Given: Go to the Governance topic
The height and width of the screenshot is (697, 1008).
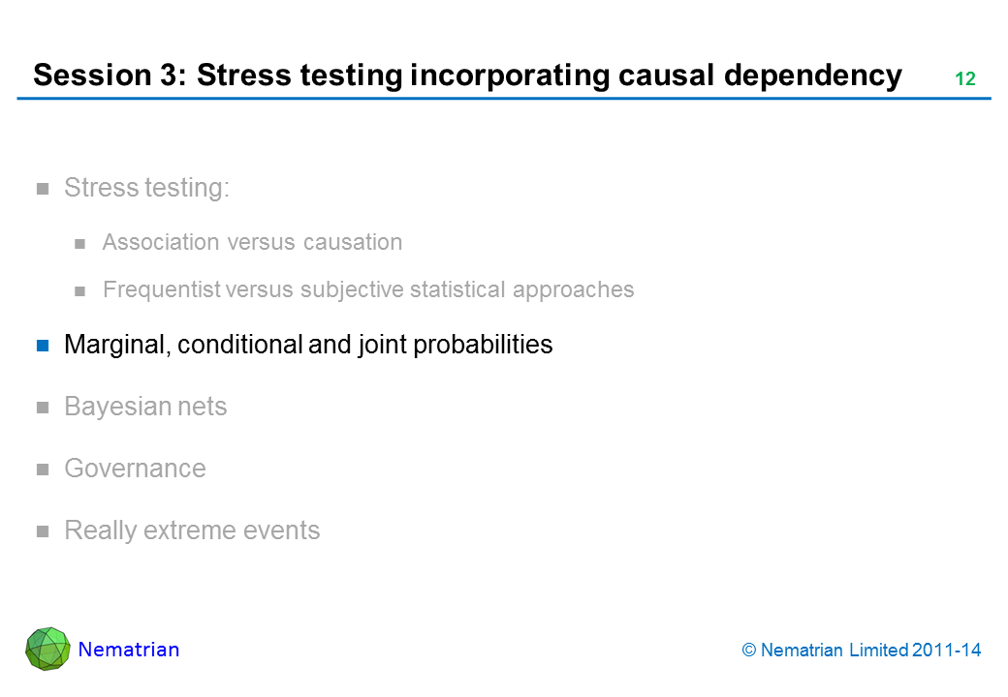Looking at the screenshot, I should tap(135, 469).
